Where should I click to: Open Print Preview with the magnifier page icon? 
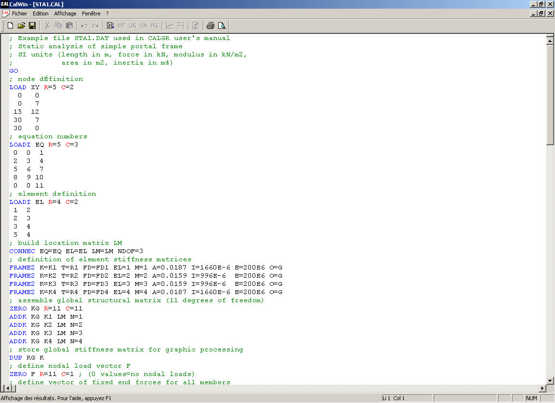point(222,26)
